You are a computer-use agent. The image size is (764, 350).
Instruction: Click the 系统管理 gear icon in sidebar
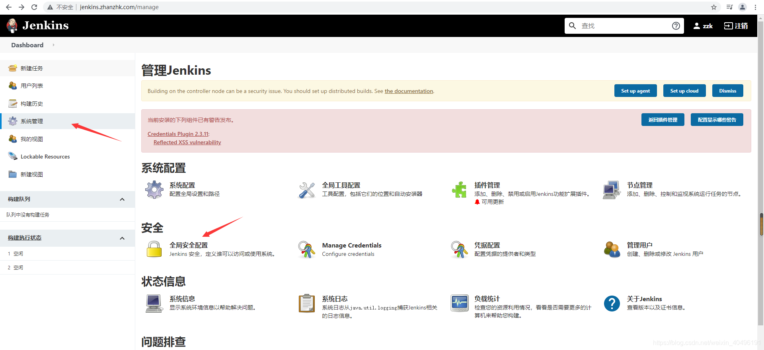click(13, 121)
